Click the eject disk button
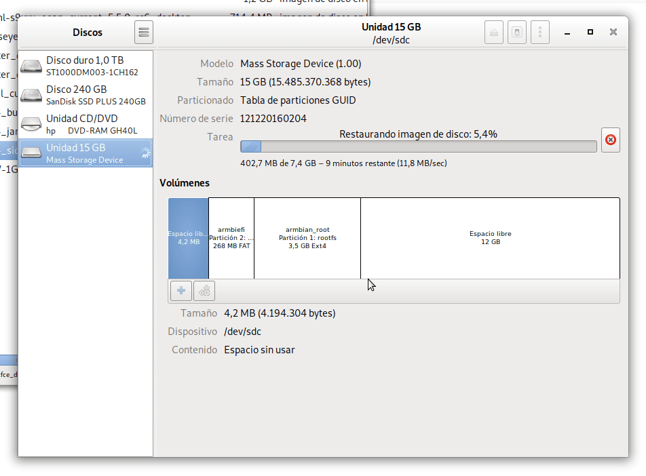 (x=494, y=32)
